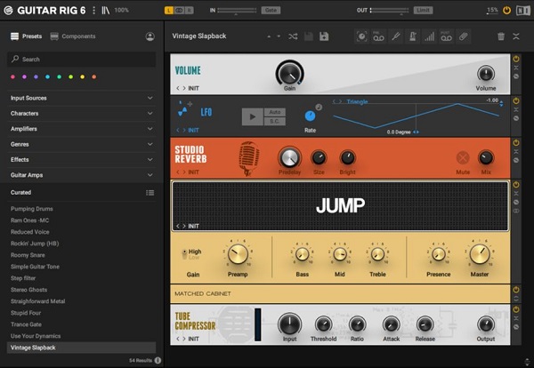
Task: Switch to the Presets tab
Action: (x=27, y=36)
